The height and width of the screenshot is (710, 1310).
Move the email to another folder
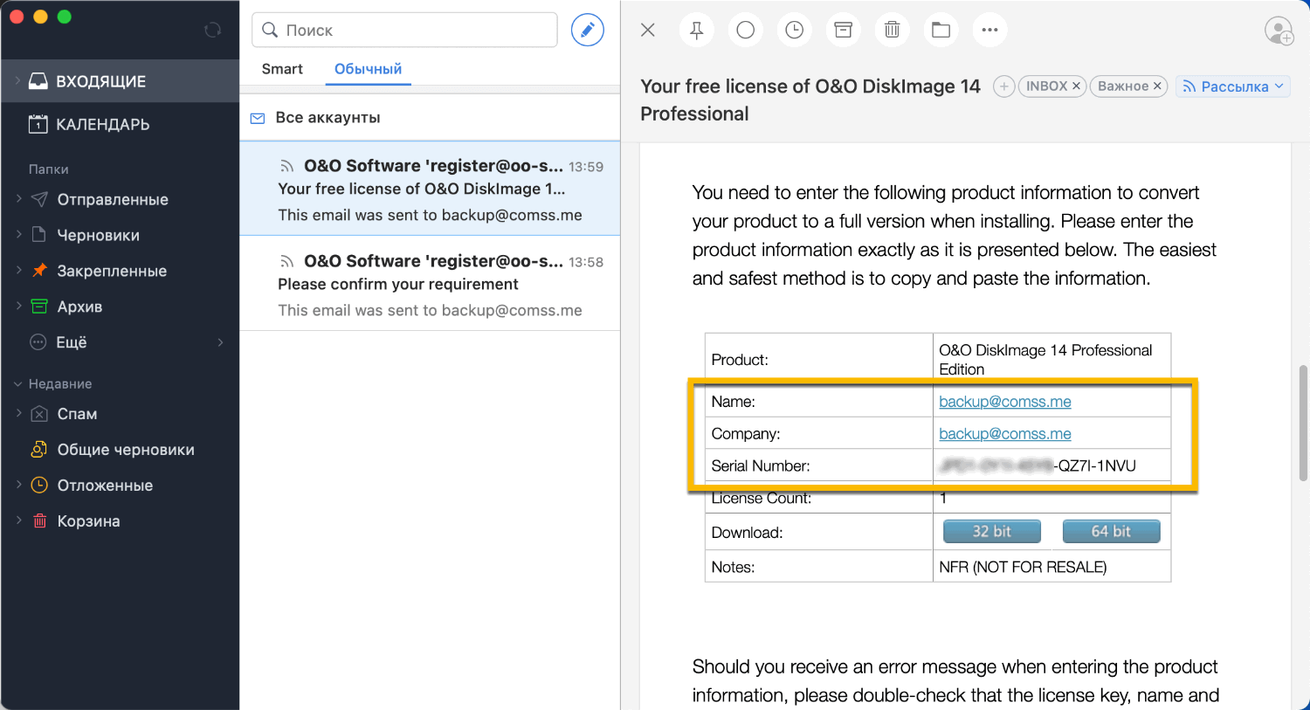[x=941, y=30]
